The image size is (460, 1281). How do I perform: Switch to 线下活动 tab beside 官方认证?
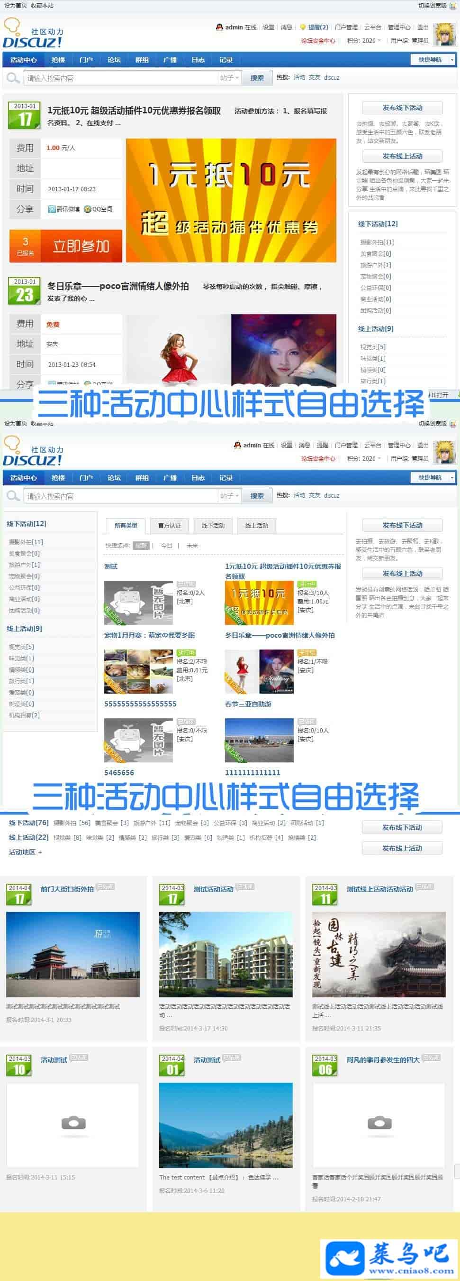(213, 526)
